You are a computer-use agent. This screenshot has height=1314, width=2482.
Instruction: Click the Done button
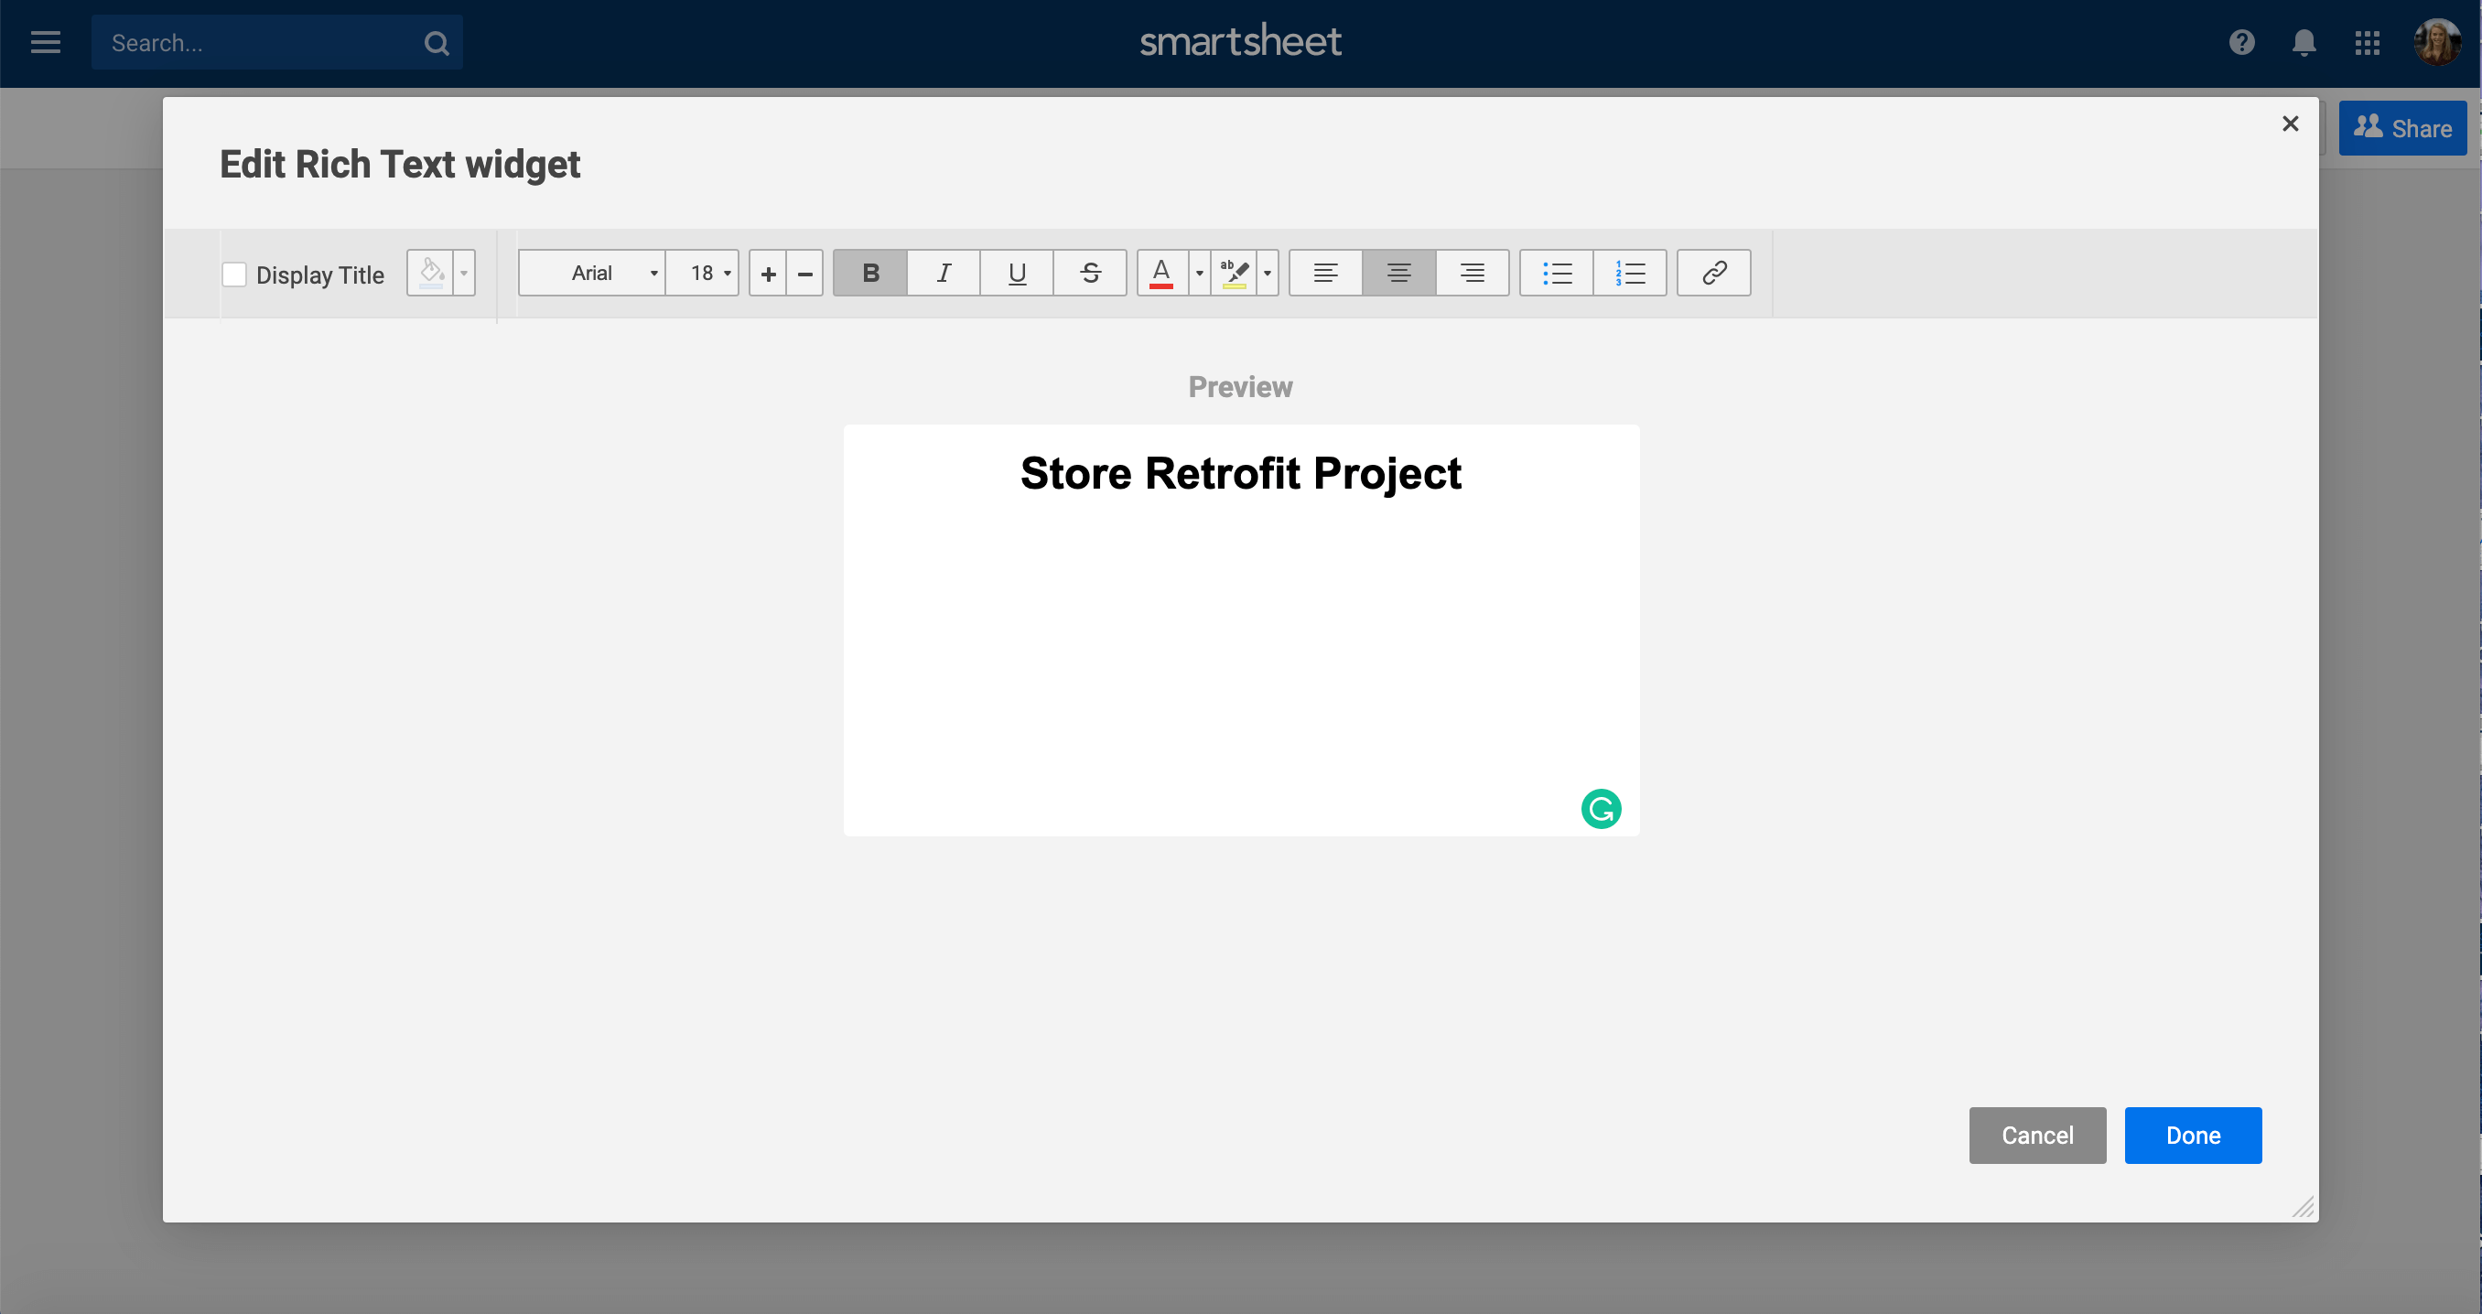coord(2192,1135)
